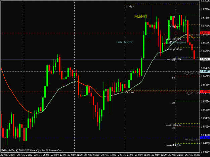The height and width of the screenshot is (157, 210).
Task: Click "25 Nov 21:00" on the time axis
Action: point(176,155)
